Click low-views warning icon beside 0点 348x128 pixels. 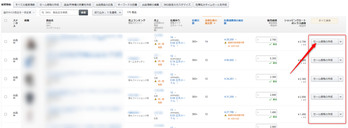tap(156, 61)
